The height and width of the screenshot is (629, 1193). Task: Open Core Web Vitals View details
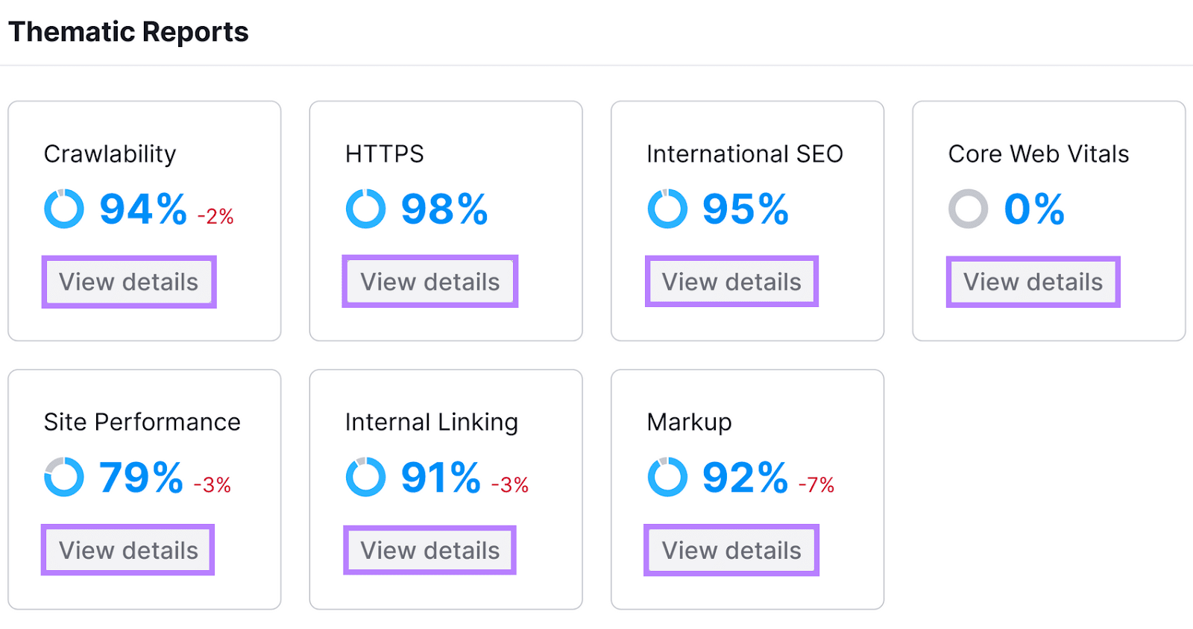pyautogui.click(x=1033, y=282)
